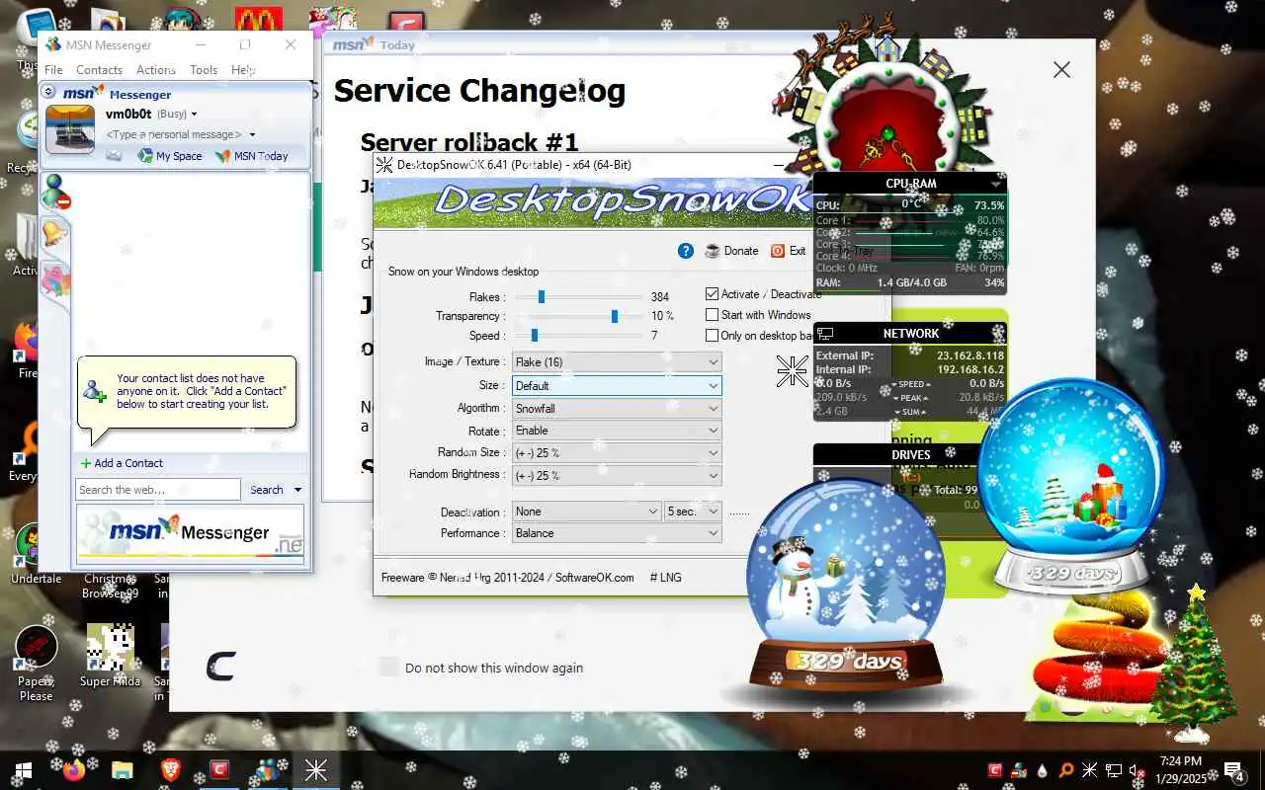Open the Size dropdown set to Default
The width and height of the screenshot is (1265, 790).
coord(617,386)
